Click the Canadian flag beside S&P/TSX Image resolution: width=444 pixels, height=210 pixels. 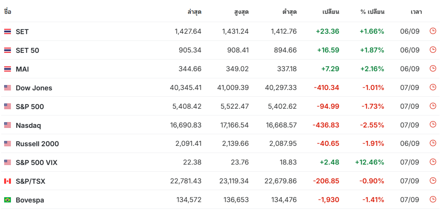tap(7, 181)
